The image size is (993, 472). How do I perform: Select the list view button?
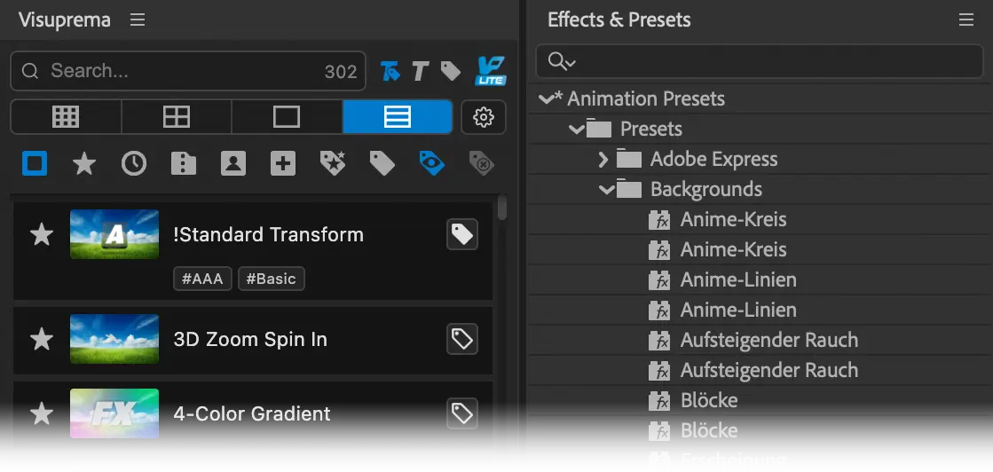(x=398, y=116)
